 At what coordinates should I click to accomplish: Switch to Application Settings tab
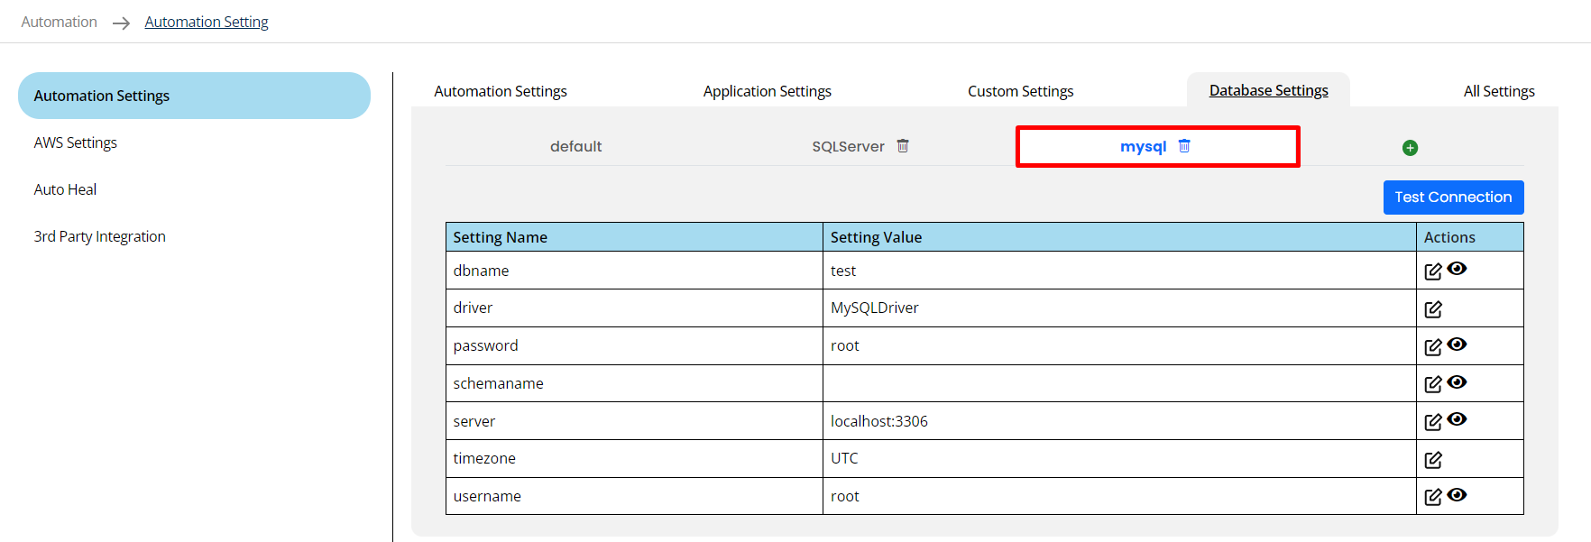click(767, 91)
